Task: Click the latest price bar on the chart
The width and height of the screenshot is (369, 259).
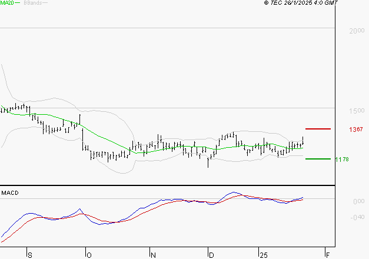Action: coord(303,141)
